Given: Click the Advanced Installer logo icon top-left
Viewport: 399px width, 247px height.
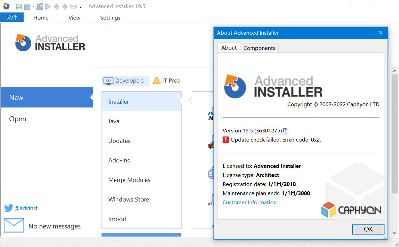Looking at the screenshot, I should 7,6.
